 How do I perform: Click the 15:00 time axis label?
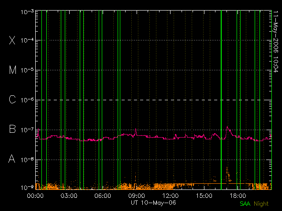(204, 196)
